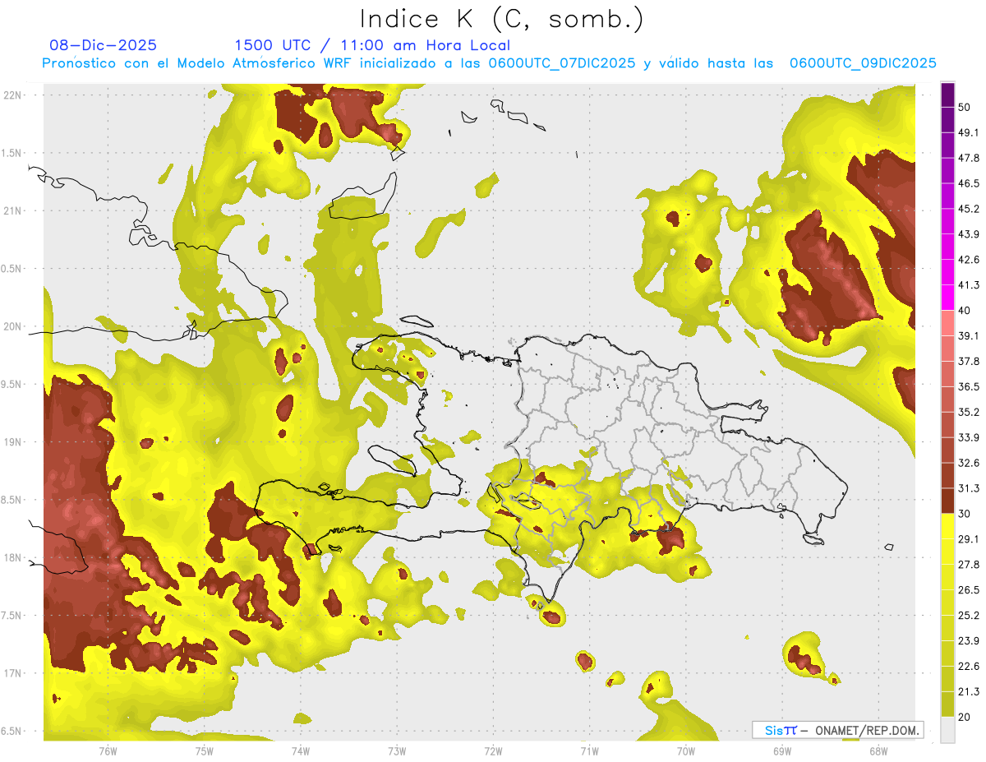Click the "20" color scale label

pyautogui.click(x=965, y=718)
